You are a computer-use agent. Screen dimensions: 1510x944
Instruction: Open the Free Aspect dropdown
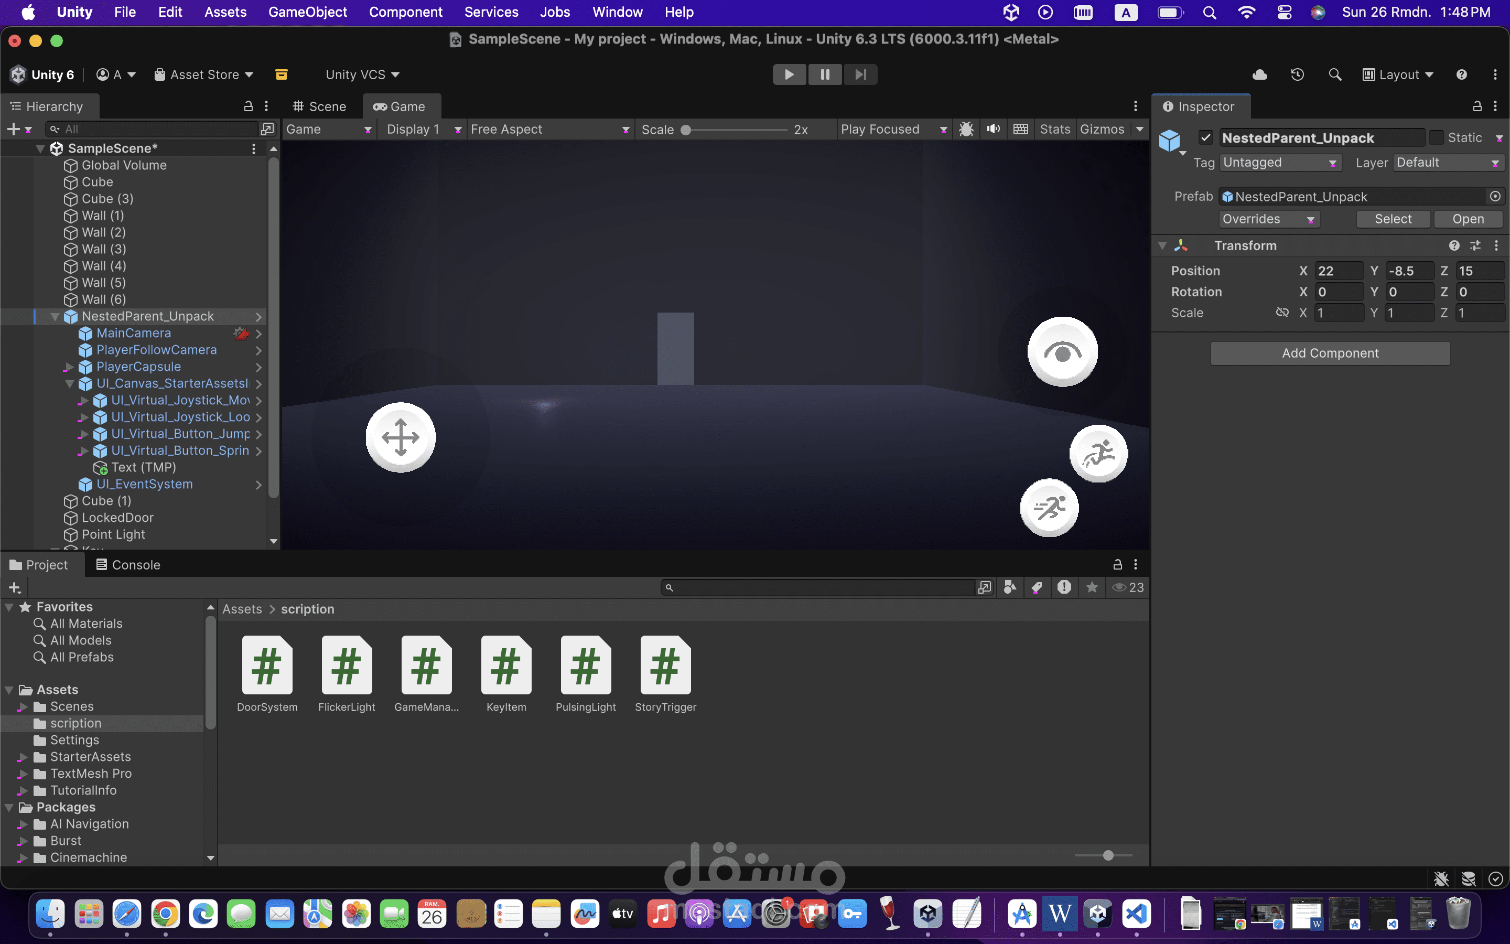[549, 129]
